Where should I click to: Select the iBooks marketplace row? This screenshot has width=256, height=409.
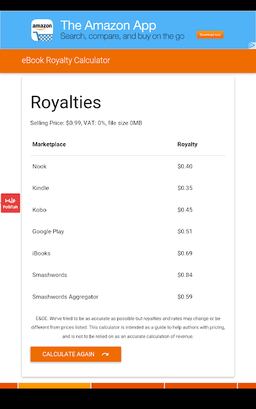tap(128, 253)
